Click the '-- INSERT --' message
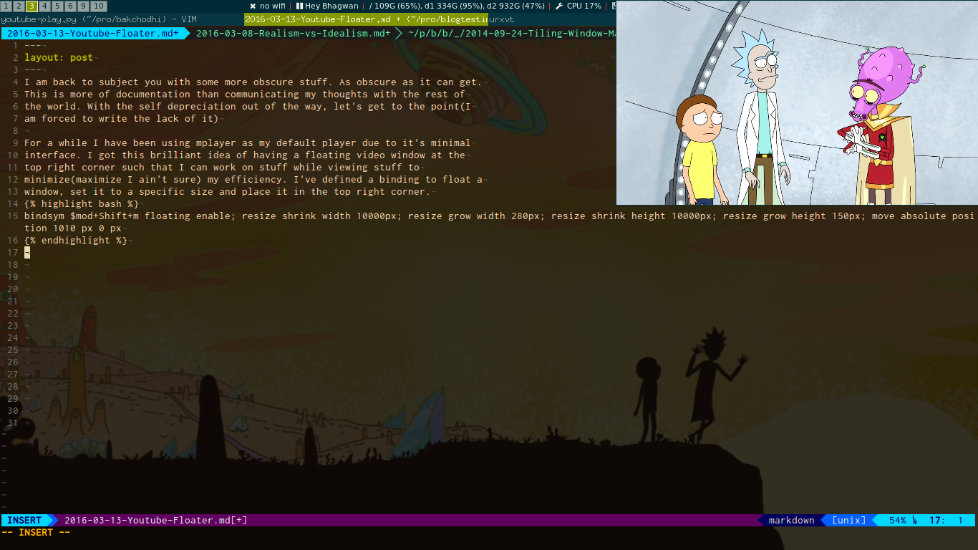 (x=36, y=532)
